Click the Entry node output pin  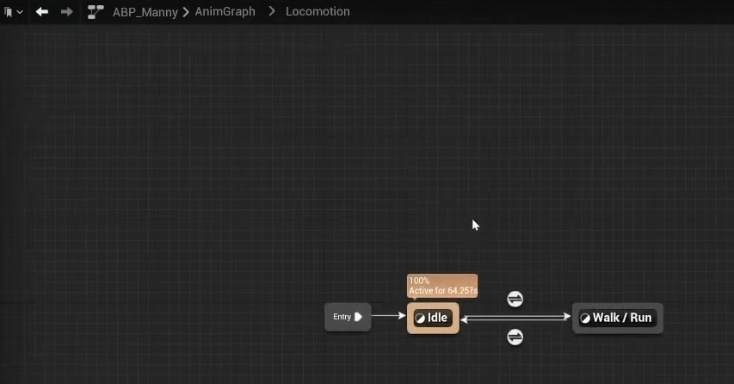[x=359, y=317]
